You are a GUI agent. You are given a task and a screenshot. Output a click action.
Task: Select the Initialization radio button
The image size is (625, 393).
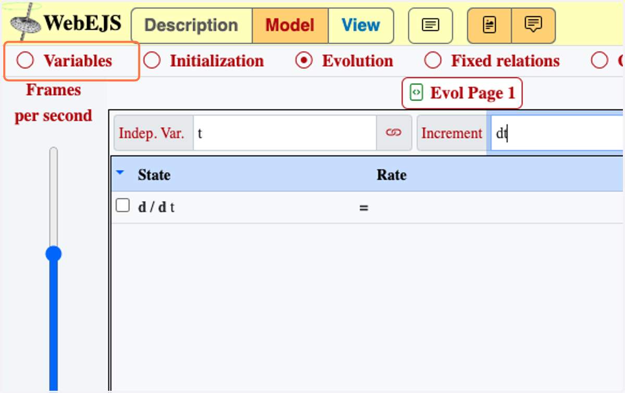tap(152, 61)
